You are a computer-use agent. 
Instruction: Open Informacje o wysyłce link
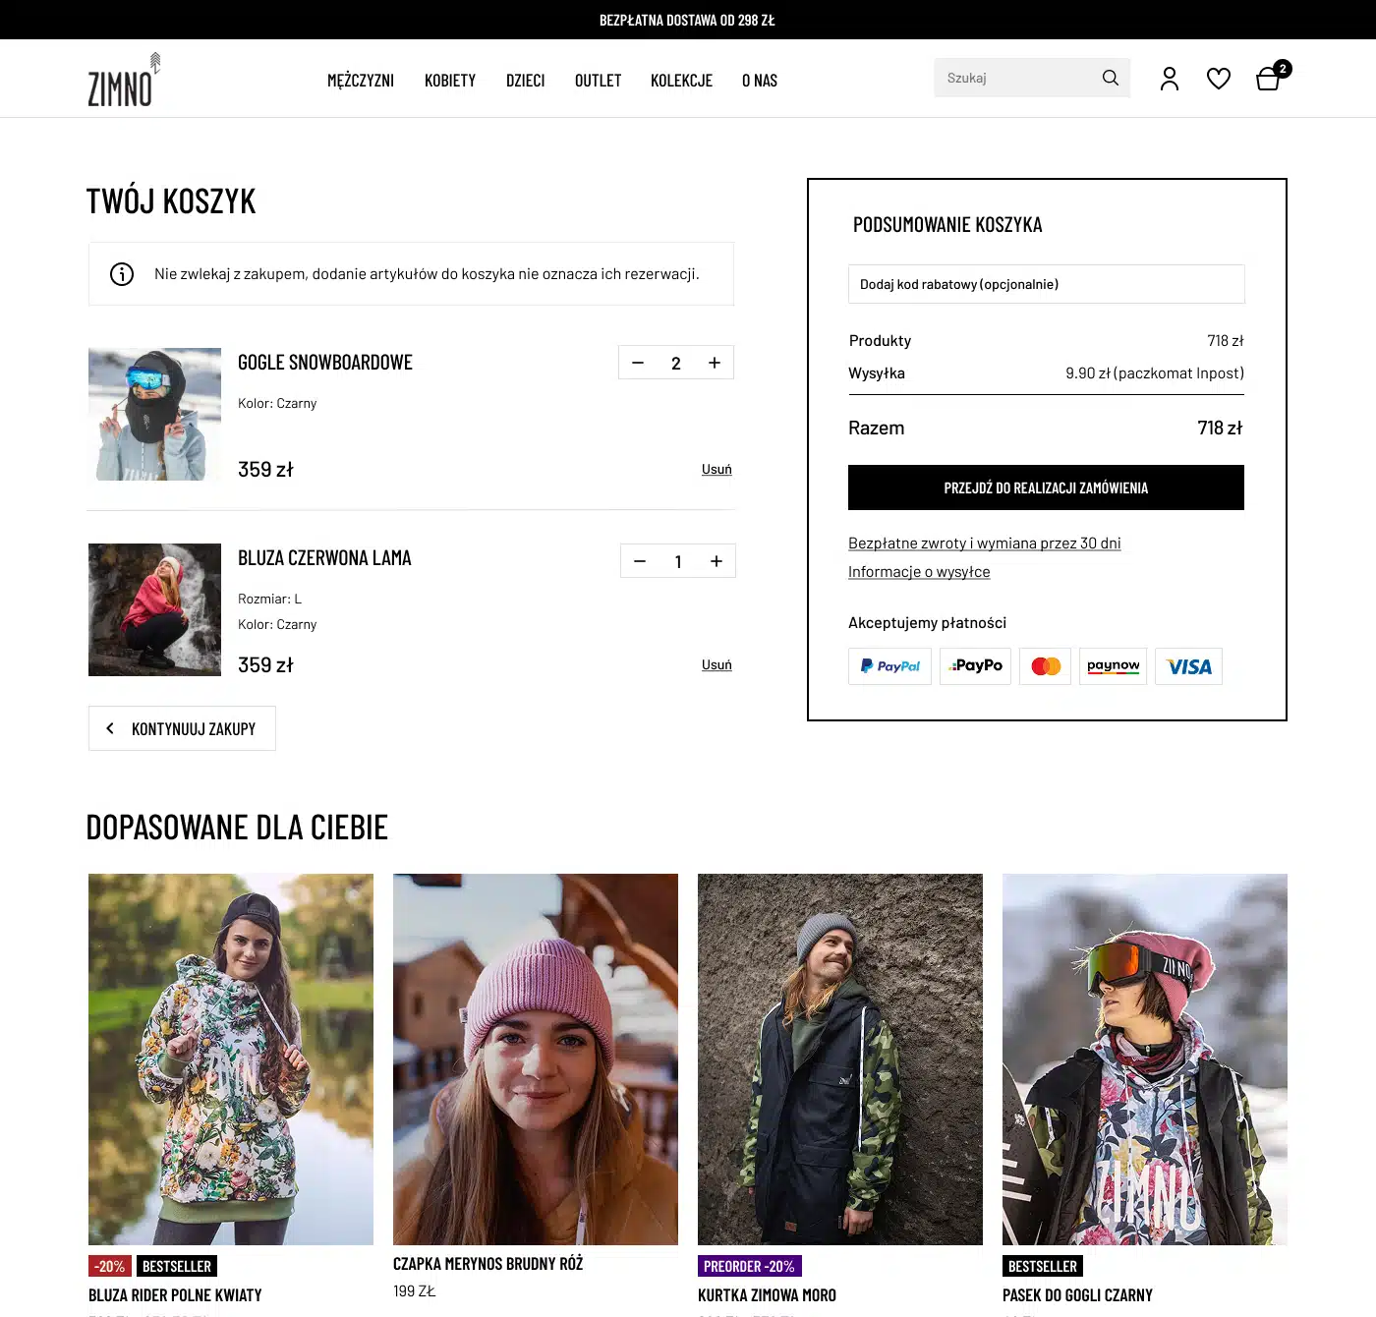[x=919, y=572]
